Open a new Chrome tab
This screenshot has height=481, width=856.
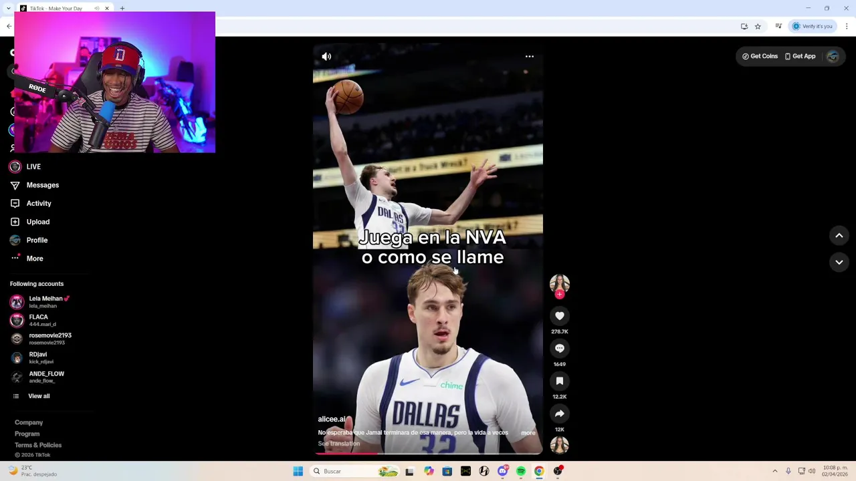(122, 9)
